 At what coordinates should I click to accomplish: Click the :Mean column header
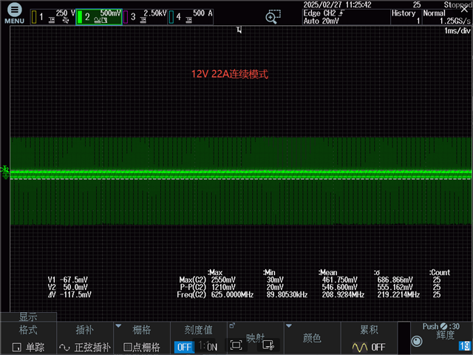tap(328, 272)
